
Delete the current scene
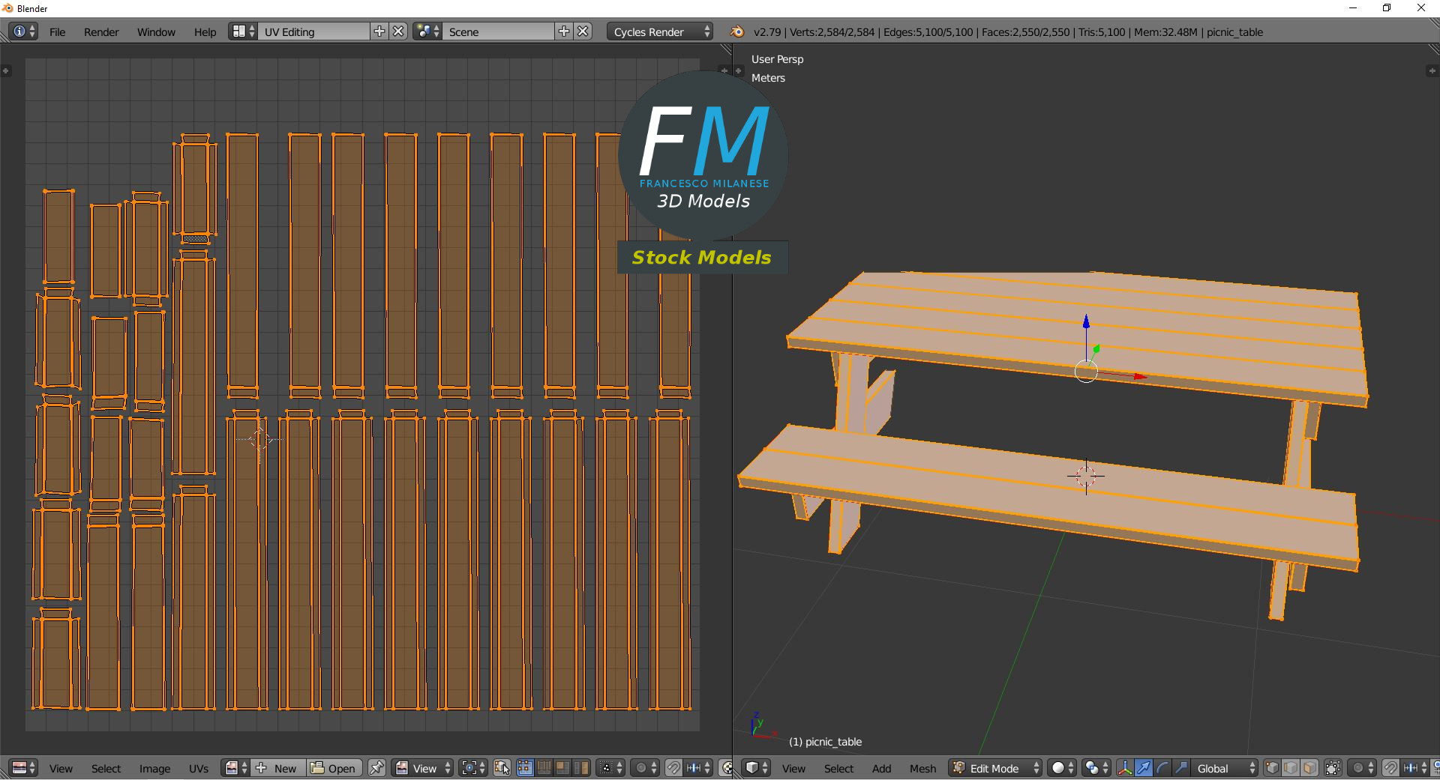583,31
